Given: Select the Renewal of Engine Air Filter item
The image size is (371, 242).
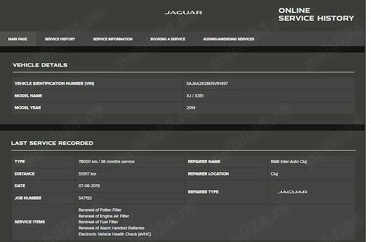Looking at the screenshot, I should (x=104, y=216).
